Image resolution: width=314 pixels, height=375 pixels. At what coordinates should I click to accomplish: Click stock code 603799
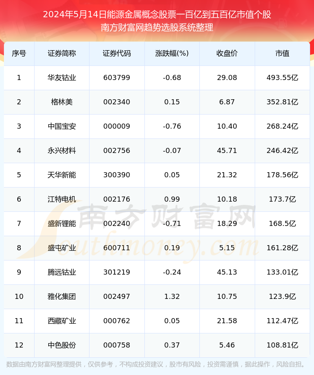117,78
